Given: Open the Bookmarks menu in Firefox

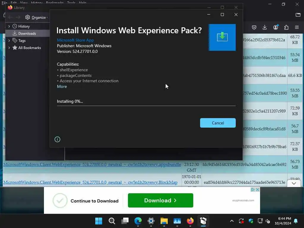Looking at the screenshot, I should pos(55,3).
